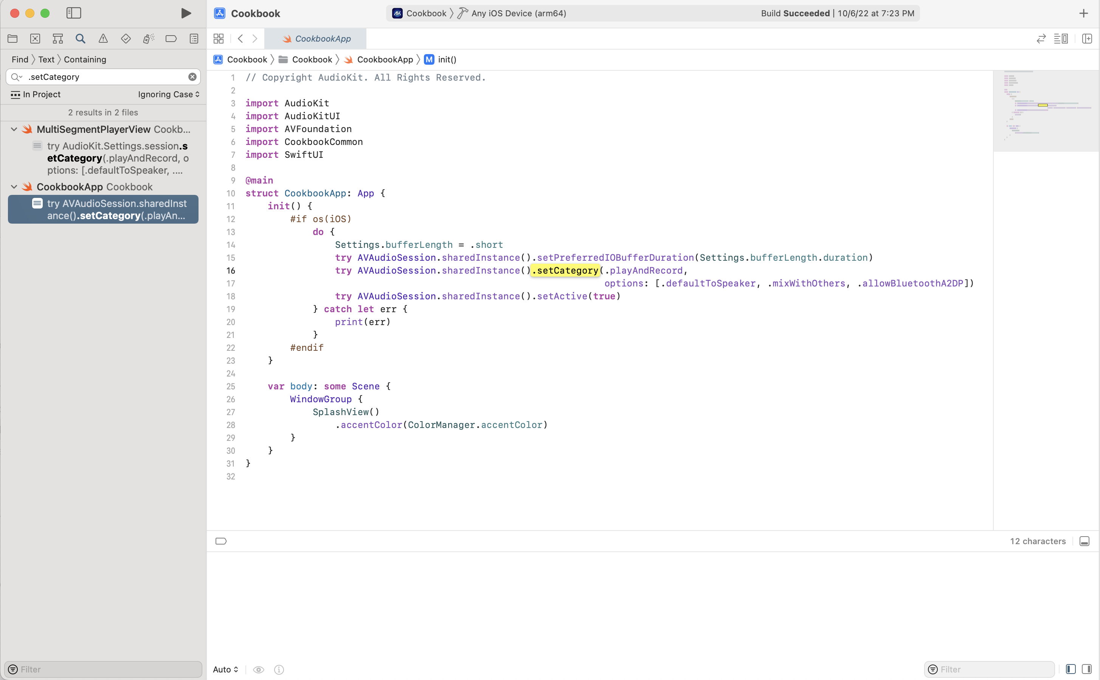Viewport: 1100px width, 680px height.
Task: Open the Source Control navigator icon
Action: 35,39
